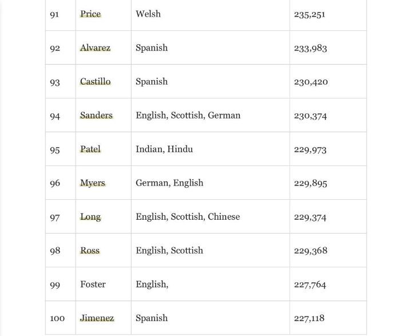Click population figure 229,973

[310, 149]
